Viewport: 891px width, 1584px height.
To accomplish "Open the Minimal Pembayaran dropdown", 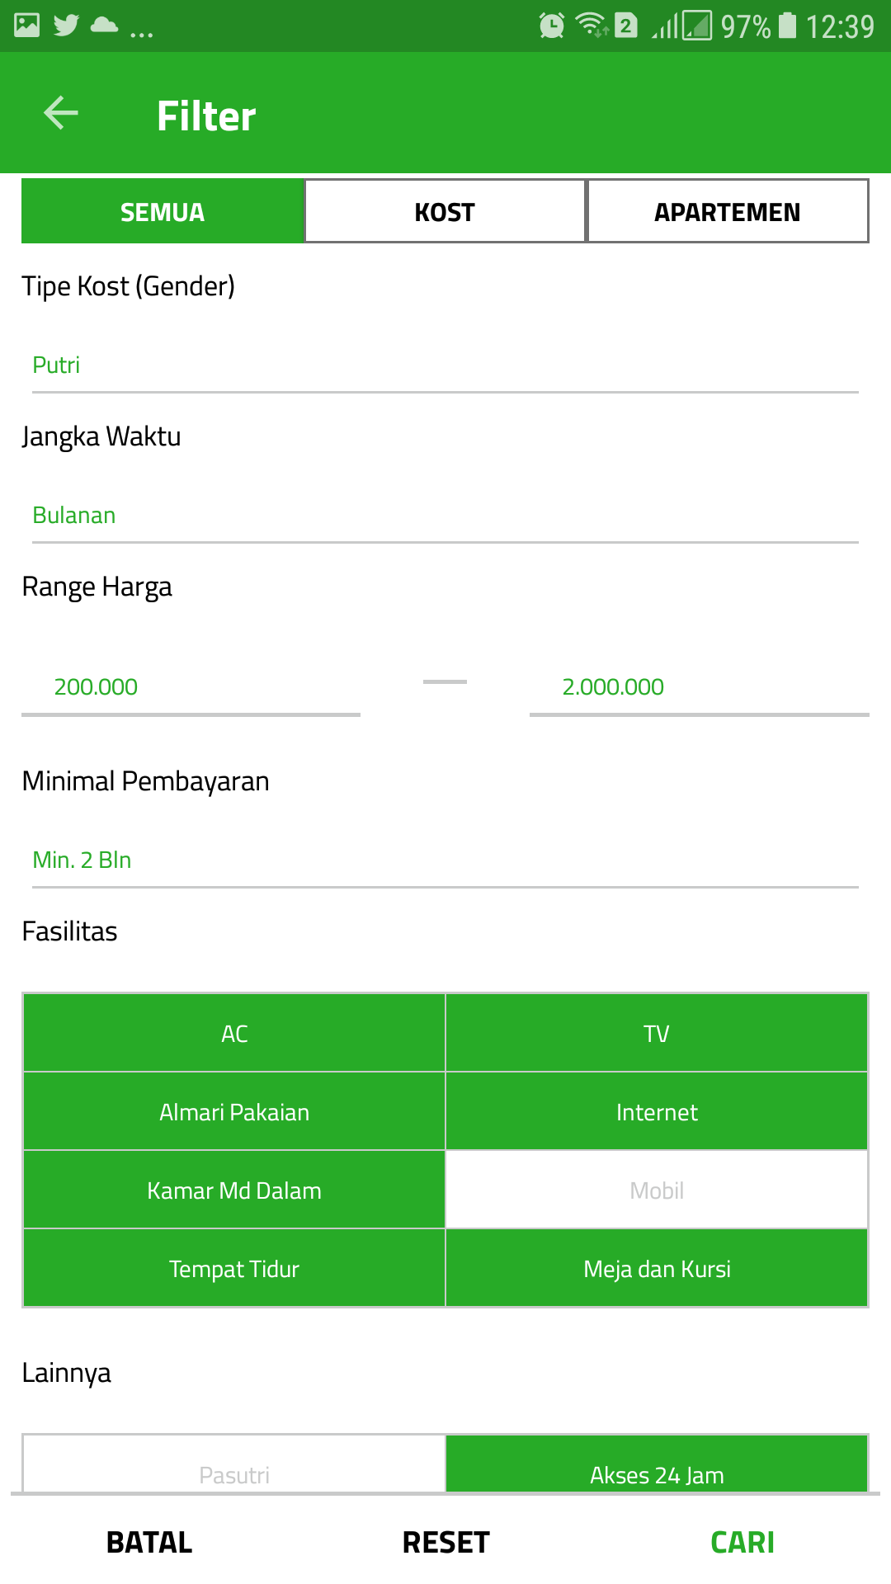I will 445,860.
